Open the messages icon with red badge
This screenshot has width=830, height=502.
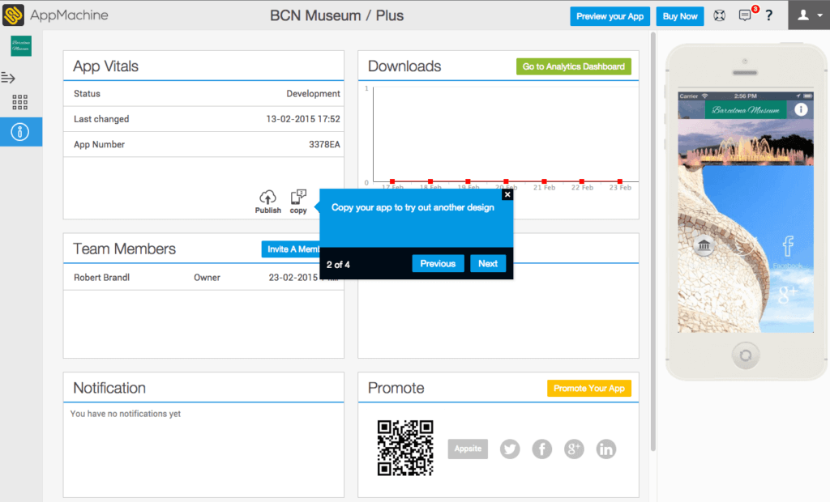tap(744, 15)
